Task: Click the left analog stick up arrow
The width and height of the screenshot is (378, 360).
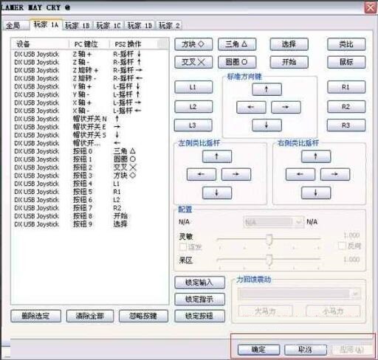Action: pyautogui.click(x=217, y=156)
